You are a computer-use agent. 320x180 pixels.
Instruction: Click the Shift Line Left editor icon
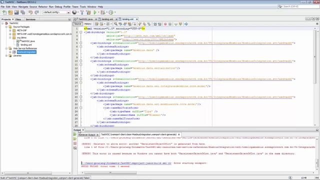coord(155,24)
